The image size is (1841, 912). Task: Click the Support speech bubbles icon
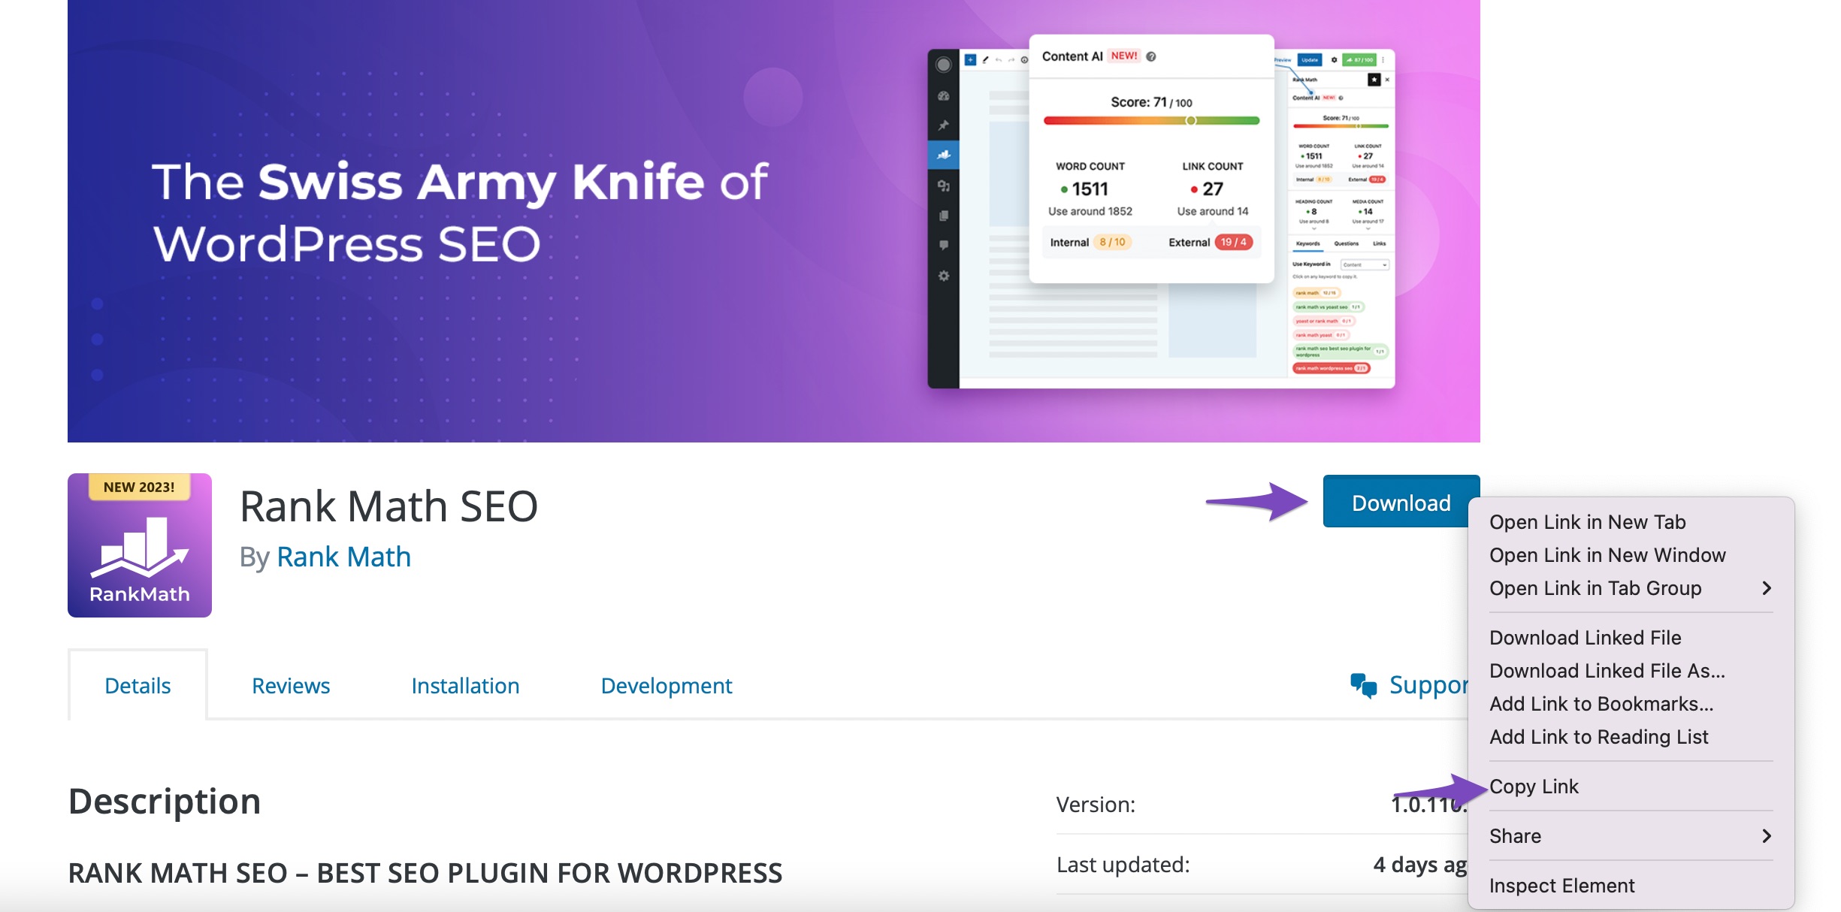point(1363,685)
